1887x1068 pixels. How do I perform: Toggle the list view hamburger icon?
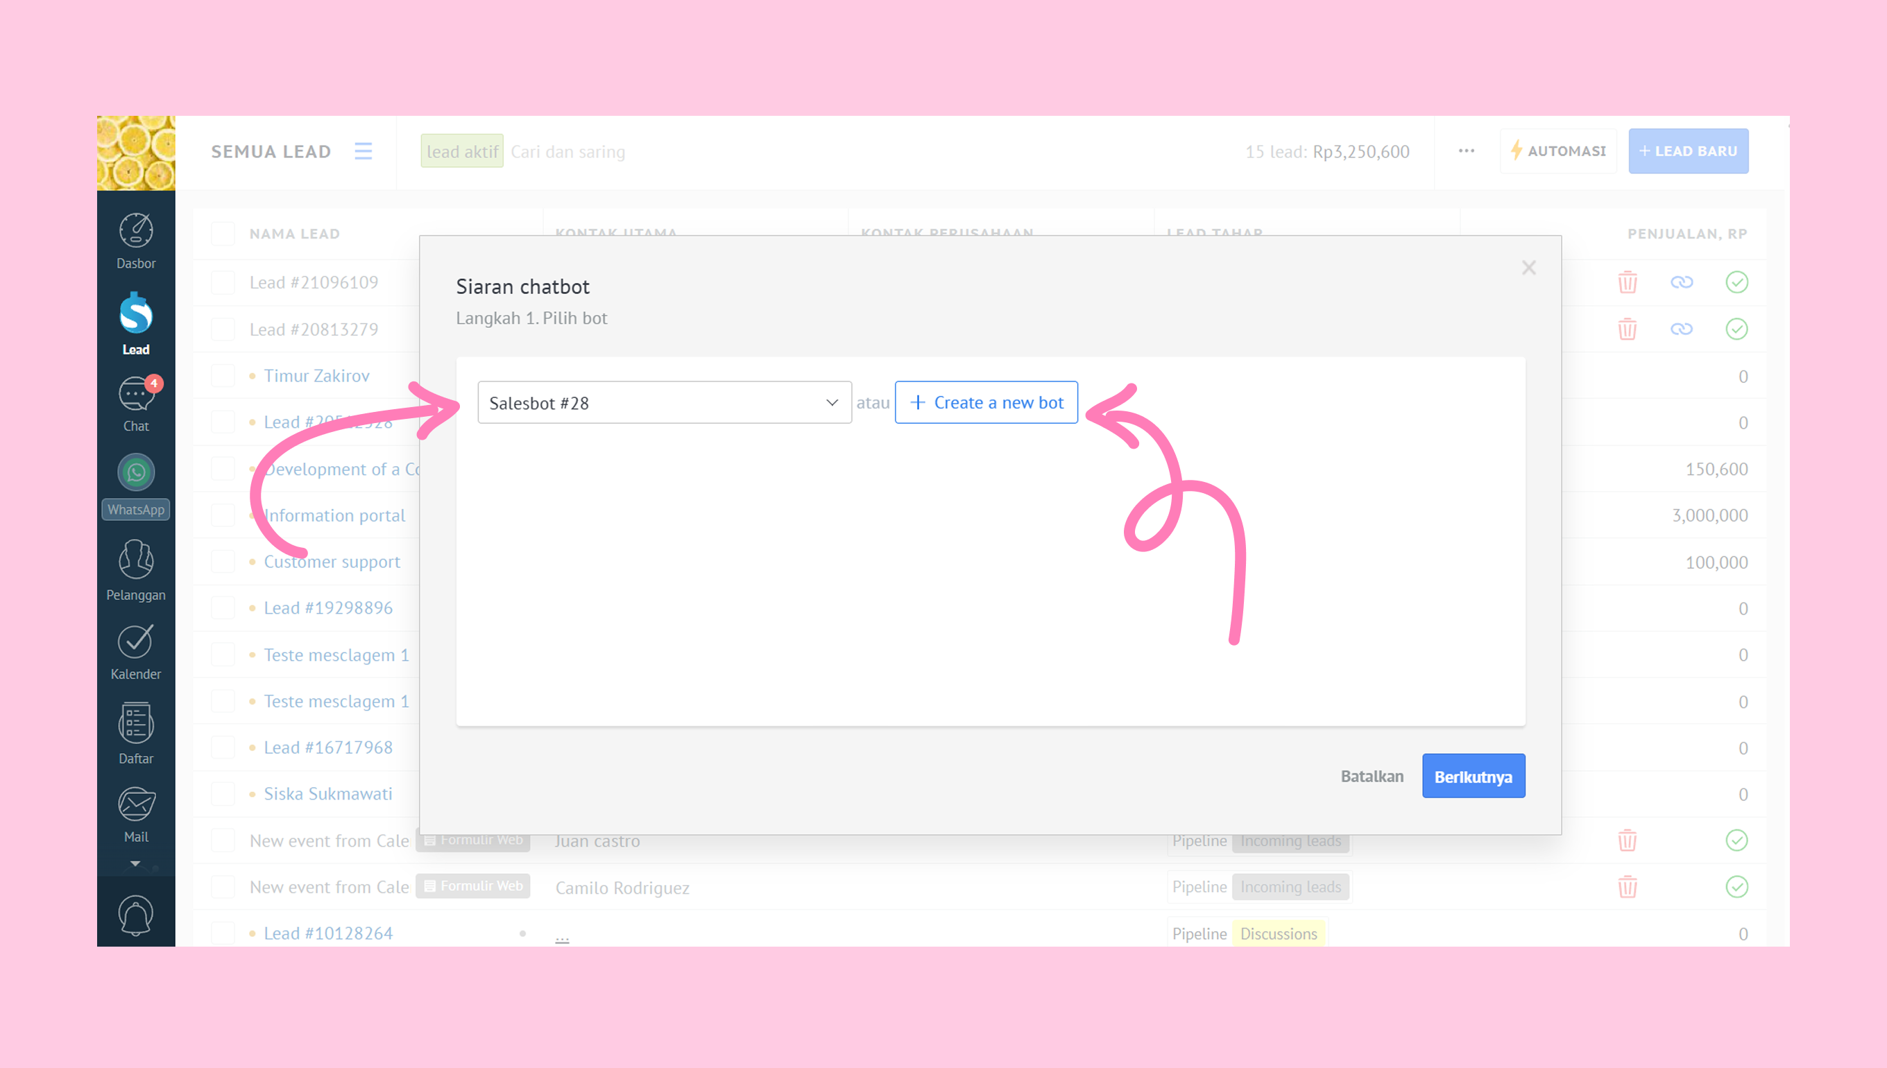click(363, 151)
